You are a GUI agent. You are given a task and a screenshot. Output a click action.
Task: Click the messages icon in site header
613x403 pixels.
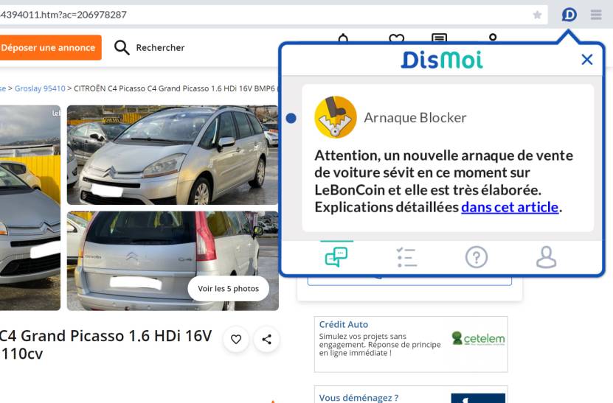(439, 38)
